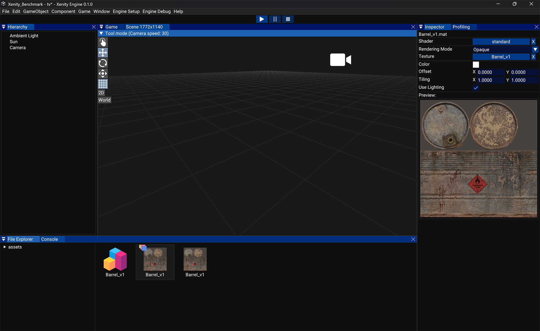Select the rotate tool

(x=103, y=63)
